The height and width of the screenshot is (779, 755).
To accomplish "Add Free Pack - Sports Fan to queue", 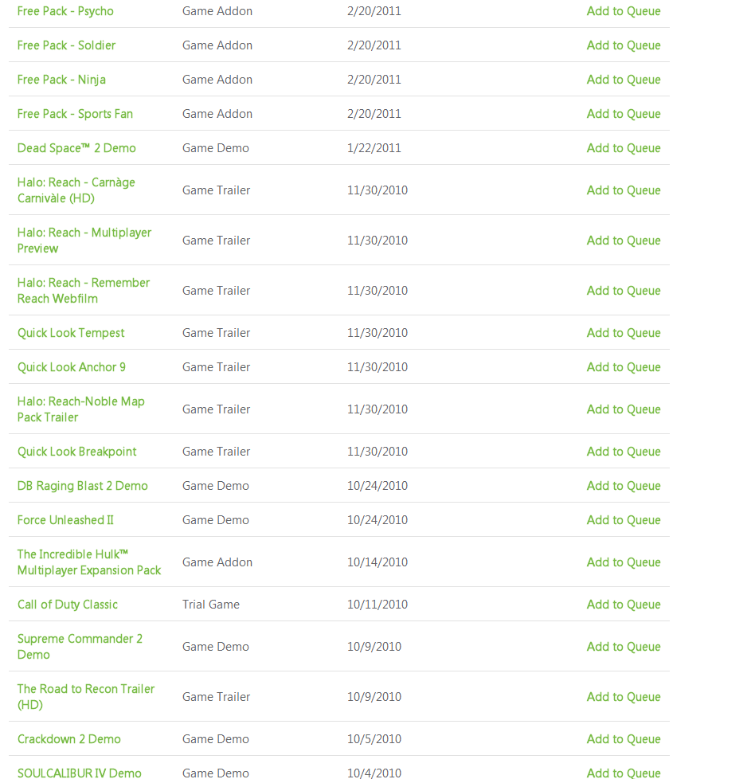I will pos(624,114).
